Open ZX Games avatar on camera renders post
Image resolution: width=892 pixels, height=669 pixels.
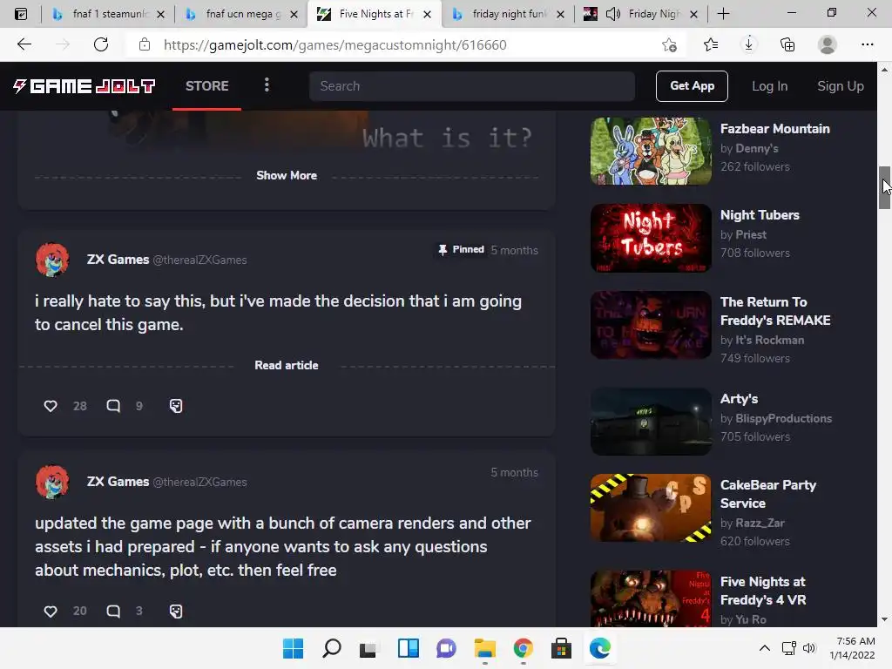(x=52, y=482)
